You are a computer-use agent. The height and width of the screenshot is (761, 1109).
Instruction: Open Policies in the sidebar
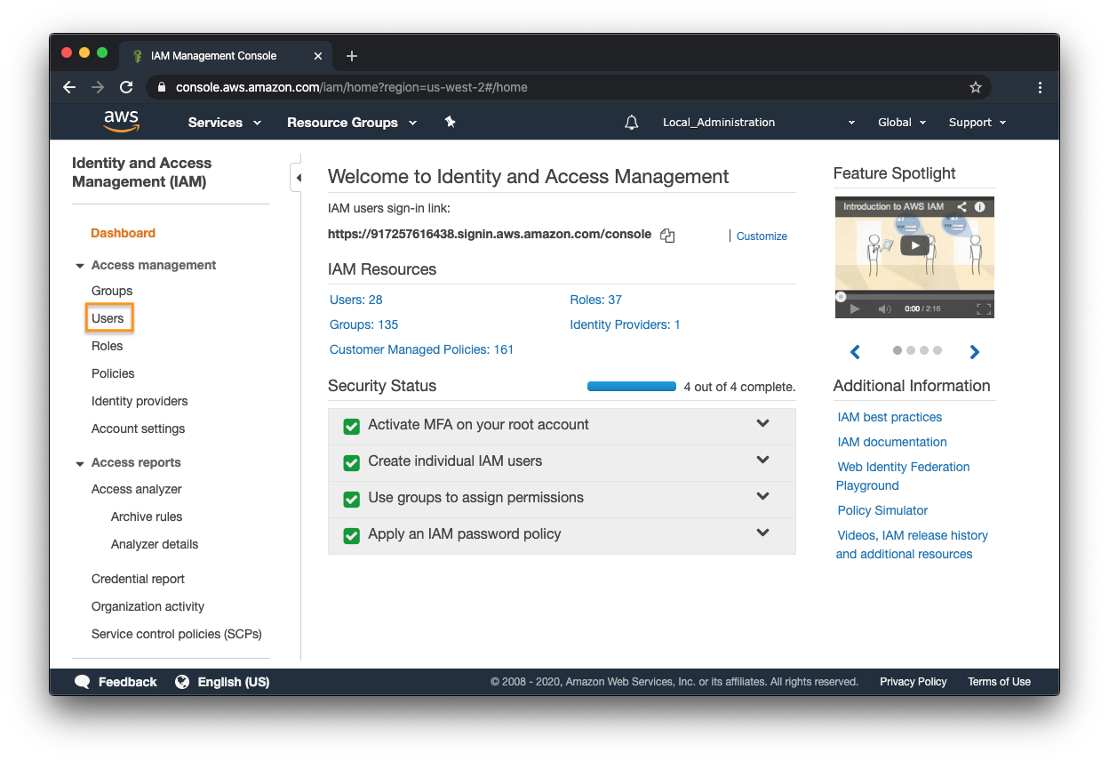tap(113, 373)
